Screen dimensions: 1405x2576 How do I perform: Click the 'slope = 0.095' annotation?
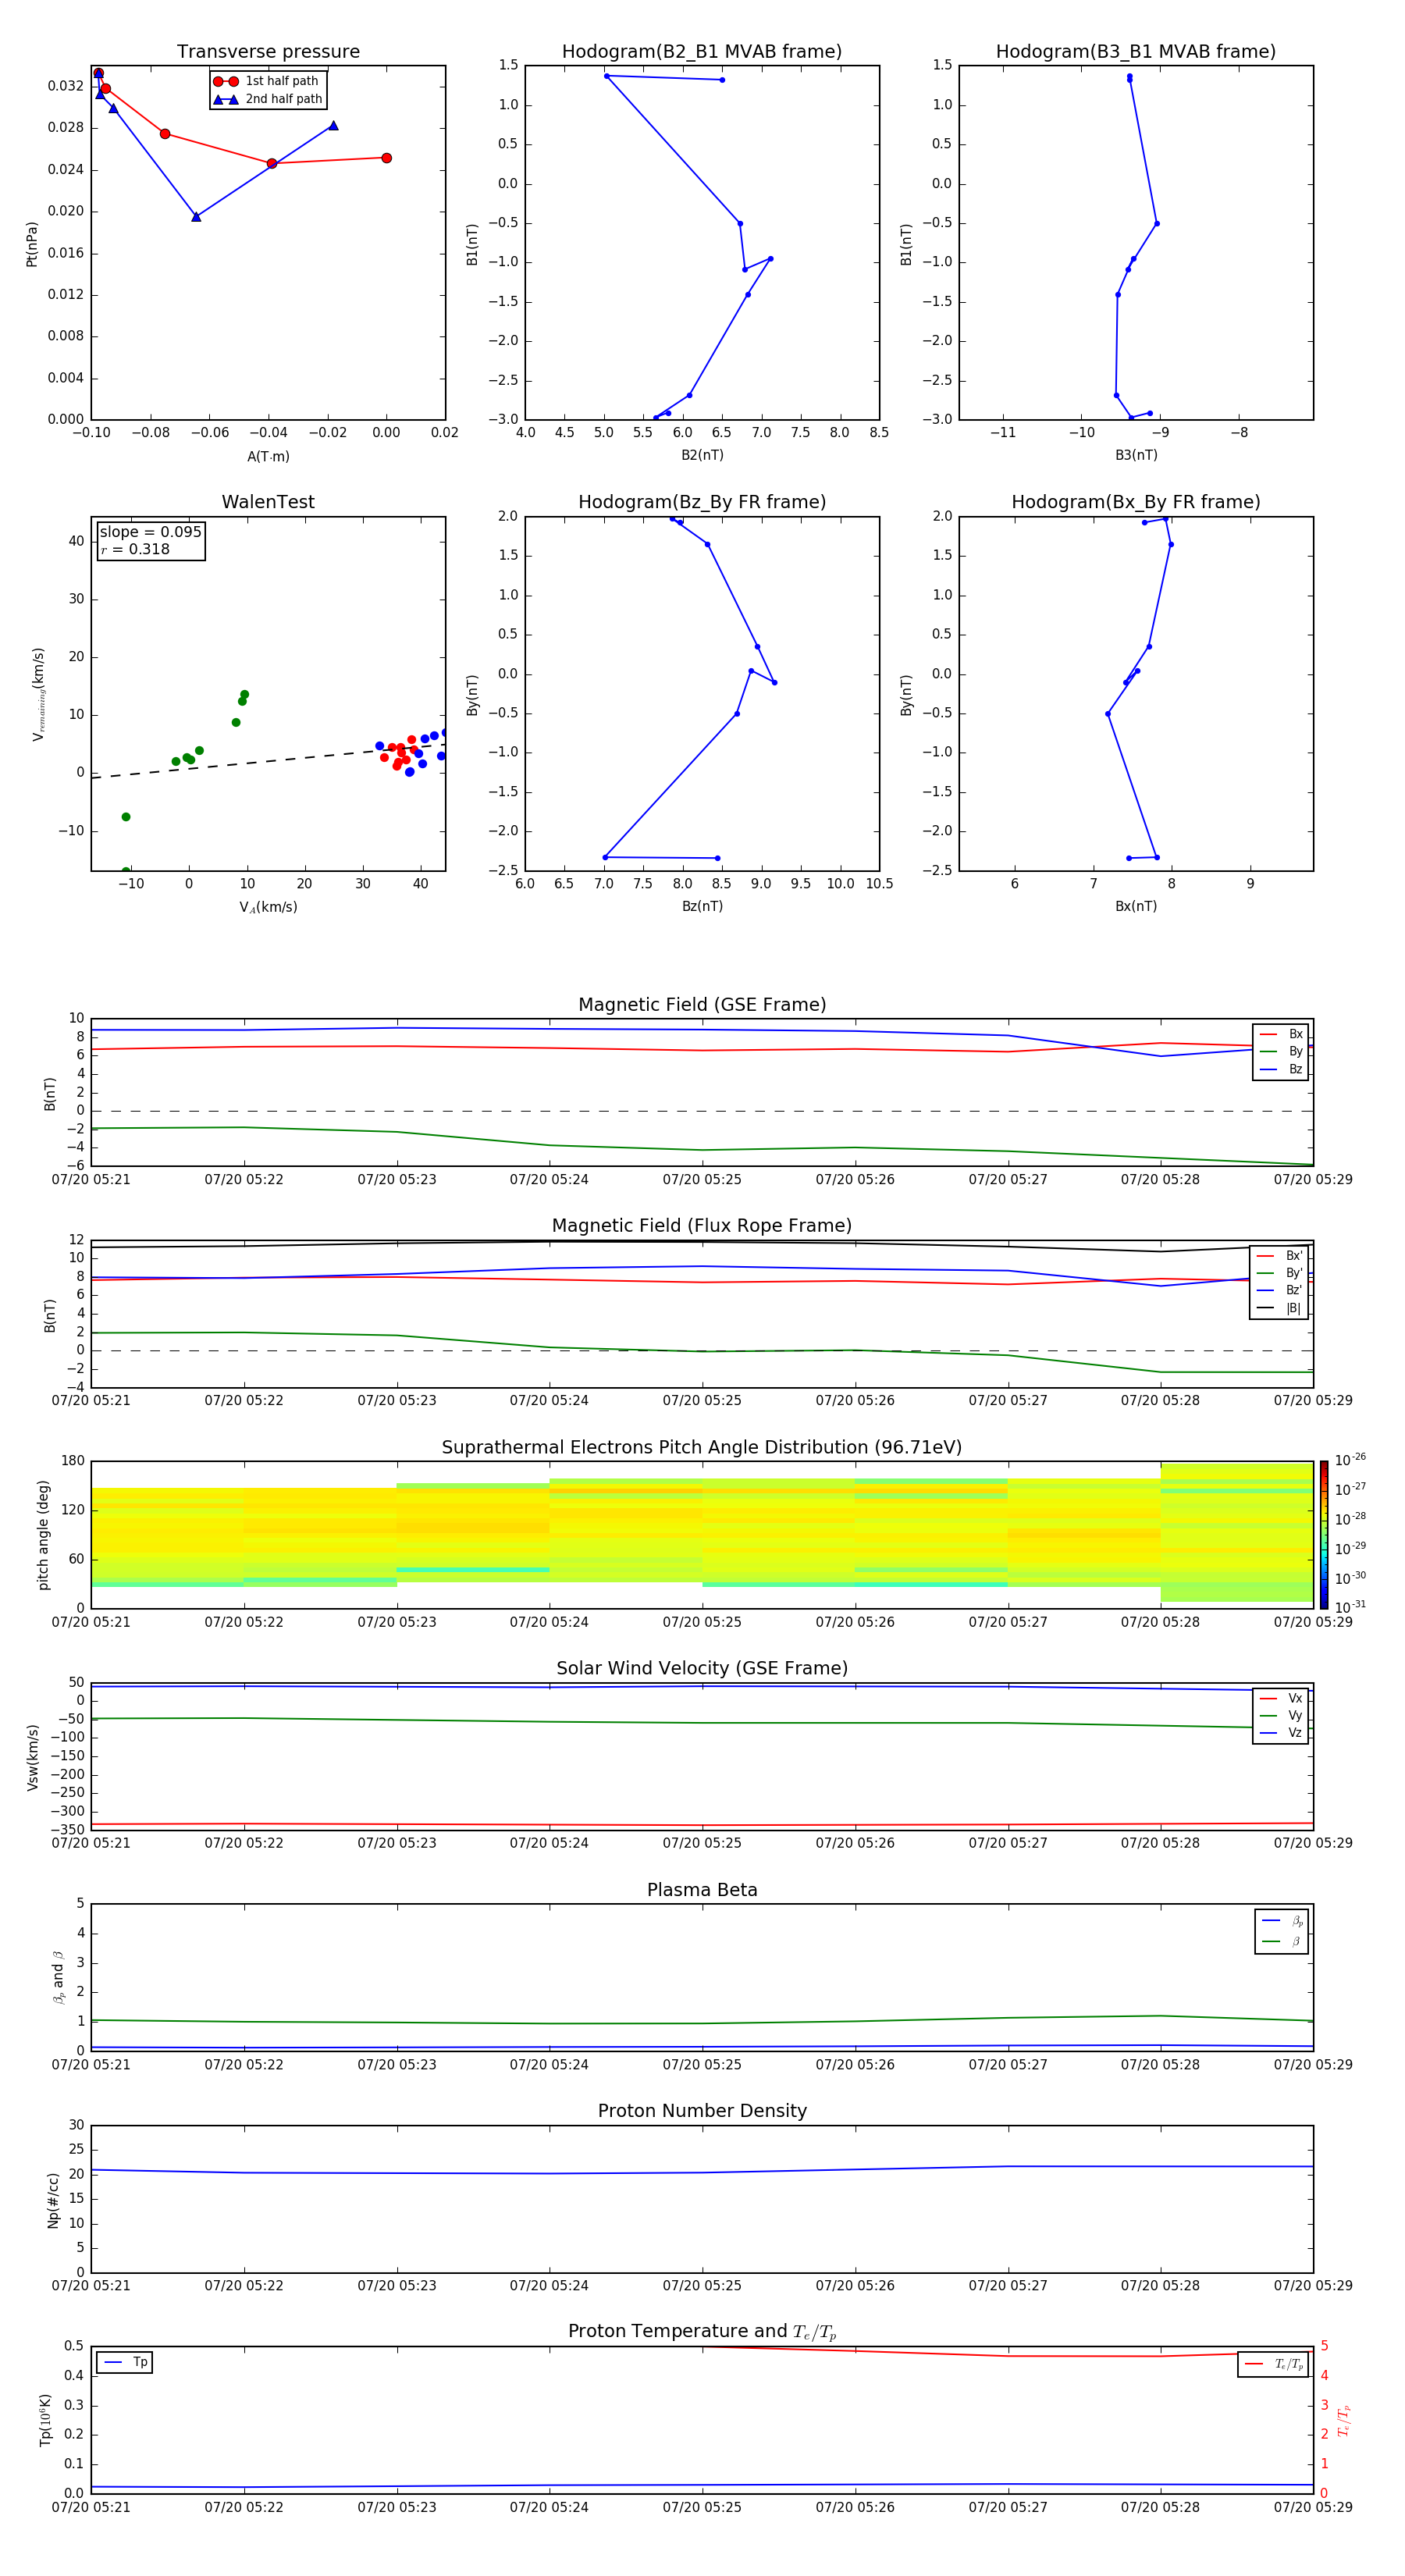[150, 532]
